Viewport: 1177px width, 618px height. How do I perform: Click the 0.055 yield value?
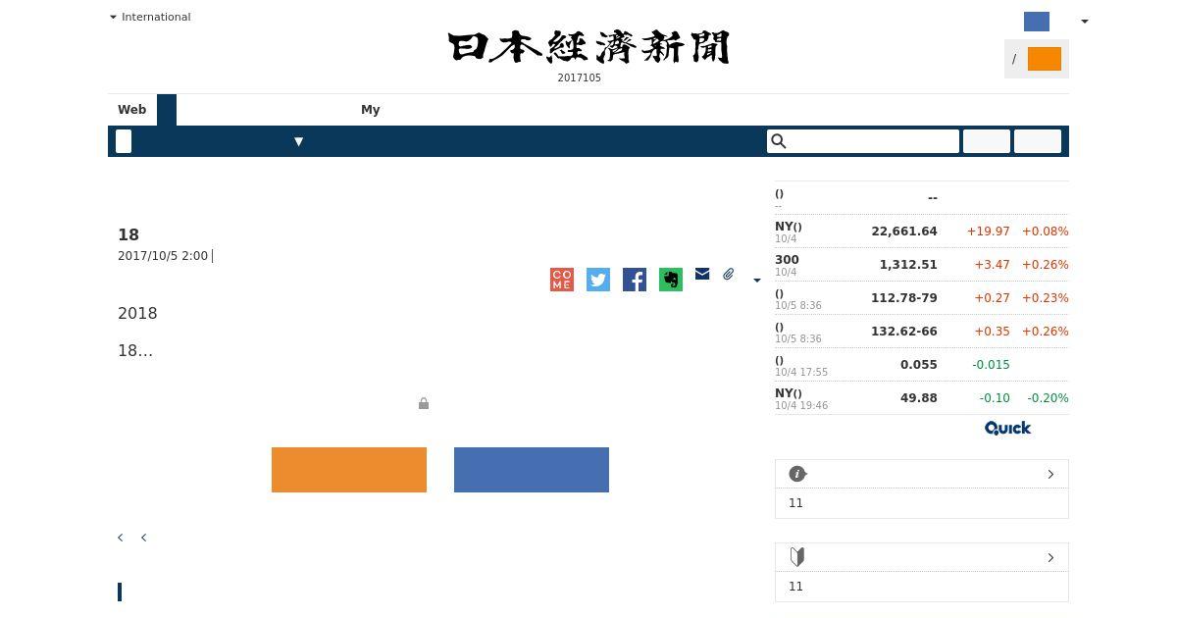coord(919,365)
